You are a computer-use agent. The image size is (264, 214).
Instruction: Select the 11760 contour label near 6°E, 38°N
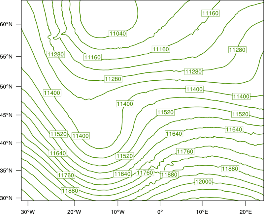[x=185, y=151]
